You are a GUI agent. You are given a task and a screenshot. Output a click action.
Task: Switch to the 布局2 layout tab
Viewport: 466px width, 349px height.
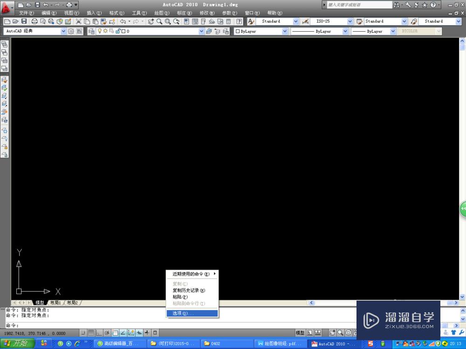[x=72, y=303]
